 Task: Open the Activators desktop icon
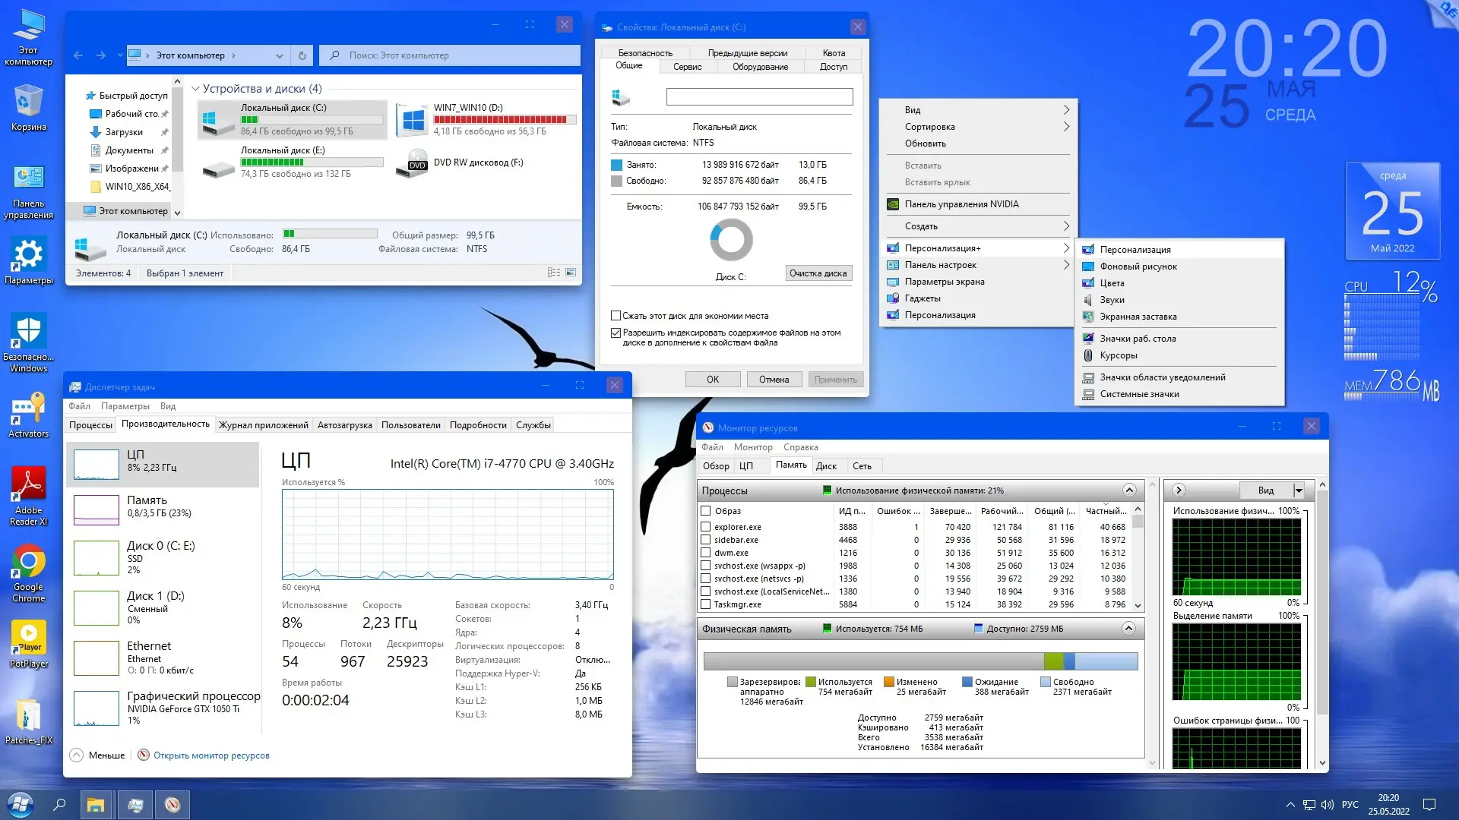(28, 415)
